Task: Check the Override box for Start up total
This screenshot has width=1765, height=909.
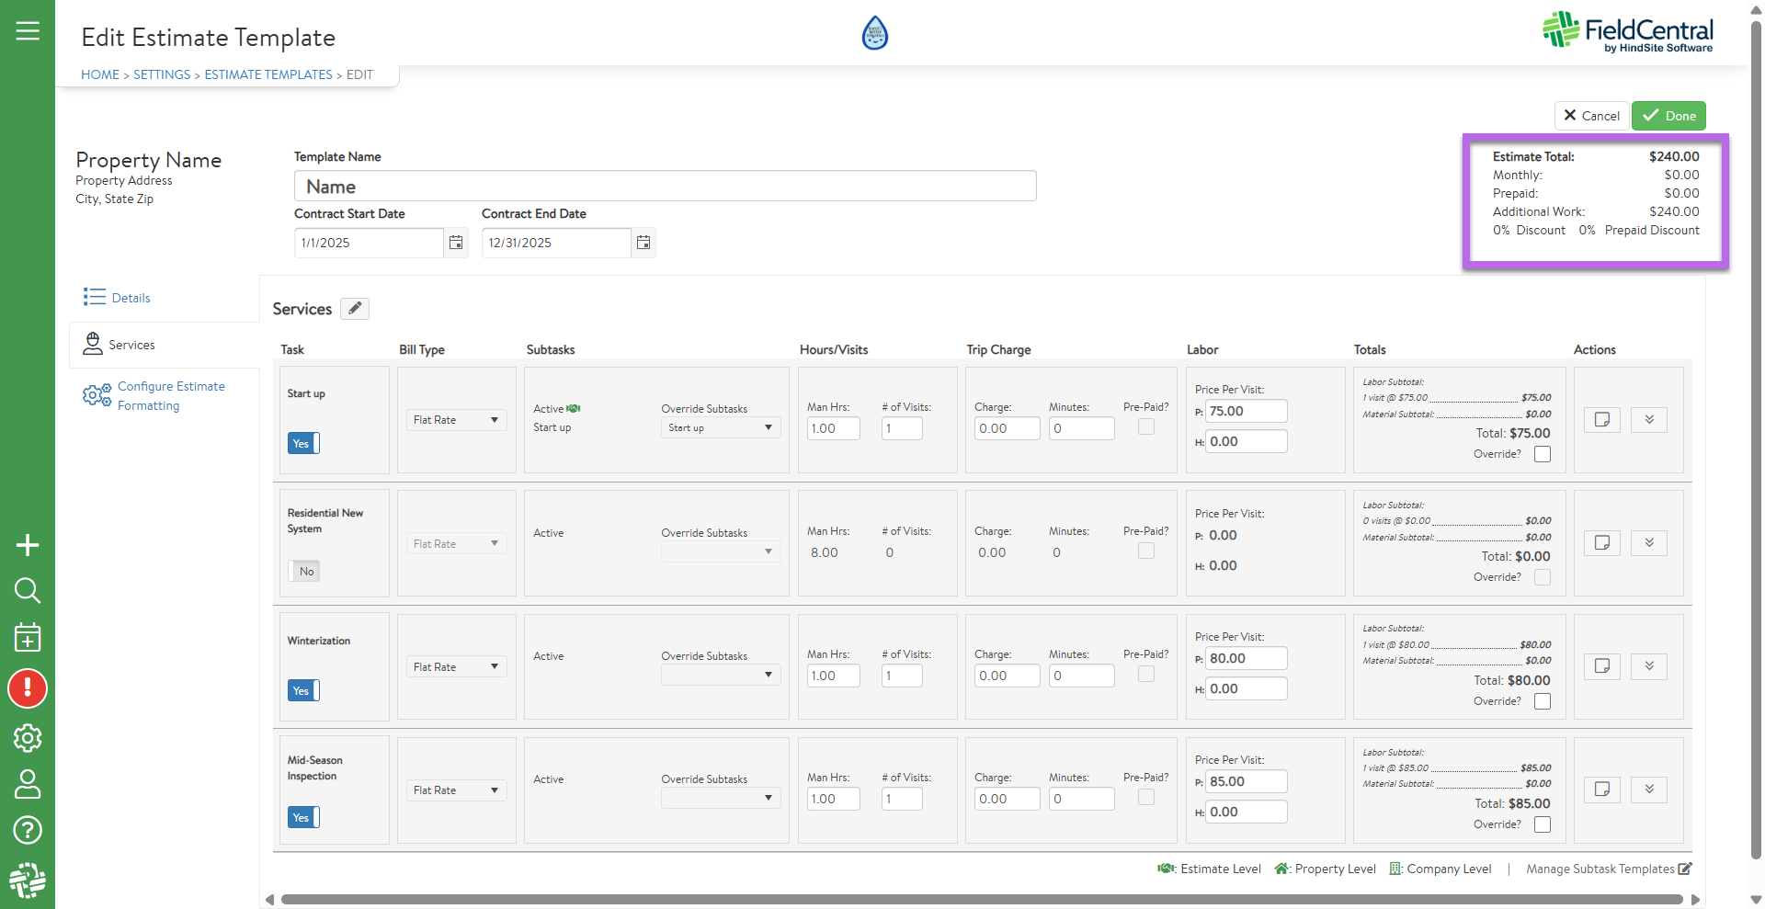Action: (1543, 454)
